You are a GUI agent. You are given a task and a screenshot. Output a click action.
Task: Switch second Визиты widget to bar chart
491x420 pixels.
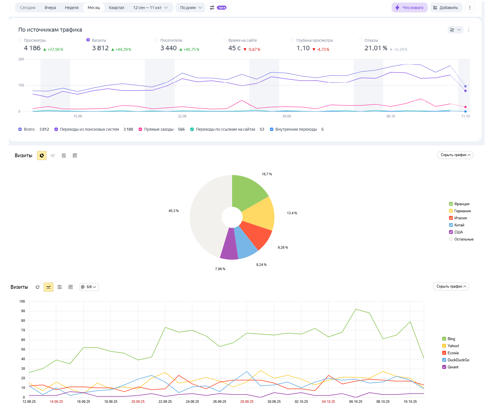point(71,287)
